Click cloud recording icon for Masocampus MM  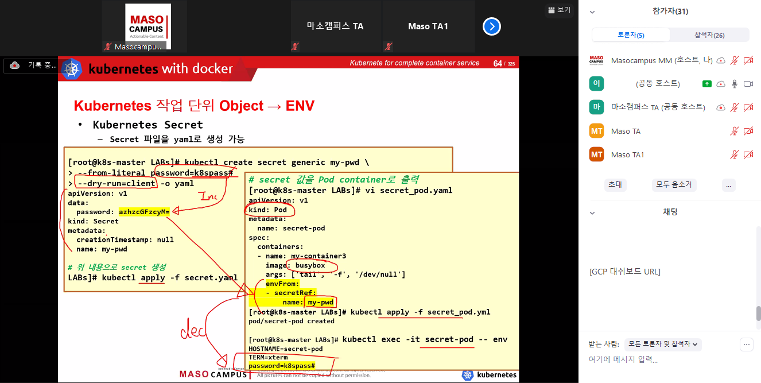[721, 60]
